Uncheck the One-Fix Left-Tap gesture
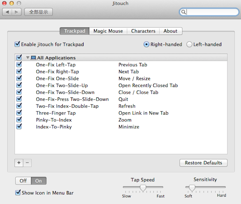Viewport: 241px width, 204px height. [19, 65]
